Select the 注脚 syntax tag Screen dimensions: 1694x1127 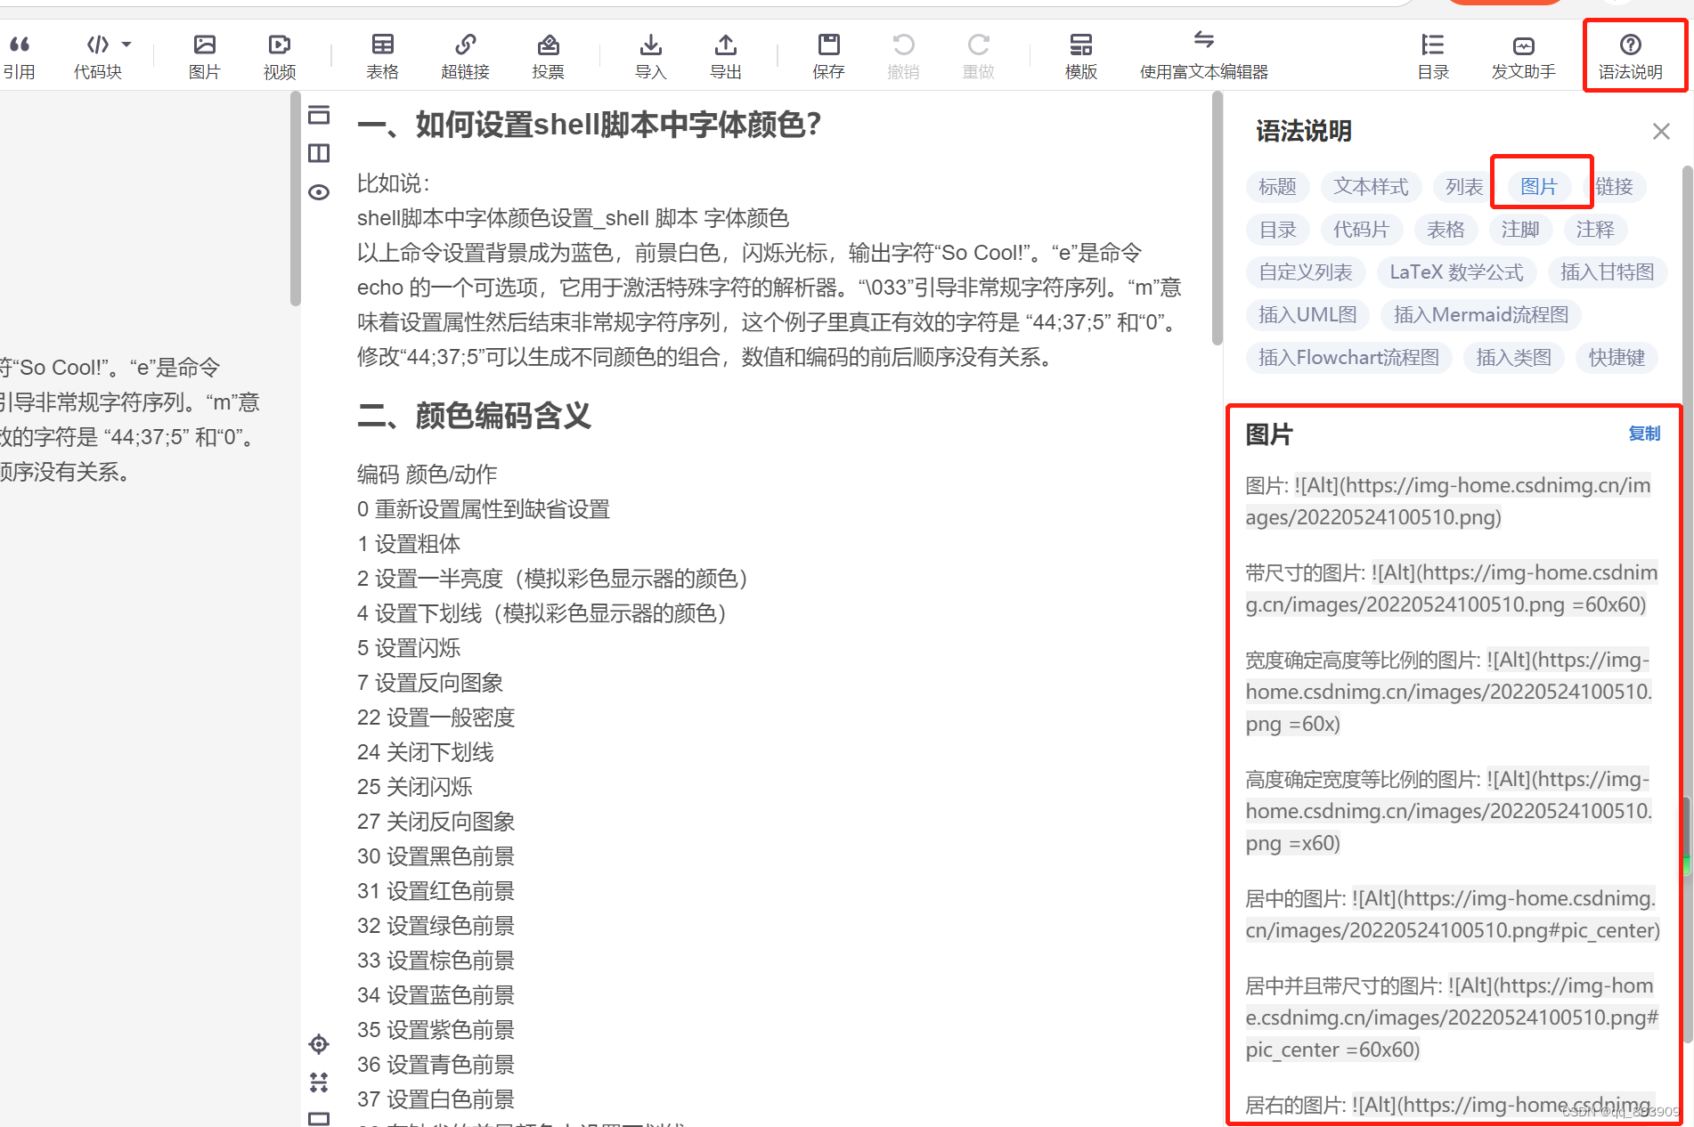click(x=1520, y=230)
